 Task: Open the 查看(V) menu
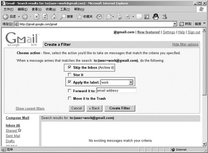pyautogui.click(x=37, y=9)
